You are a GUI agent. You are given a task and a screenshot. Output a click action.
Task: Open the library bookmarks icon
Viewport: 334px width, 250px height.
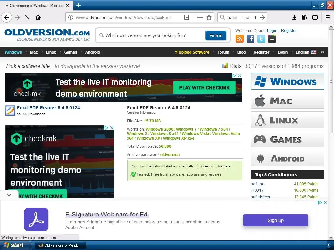305,18
